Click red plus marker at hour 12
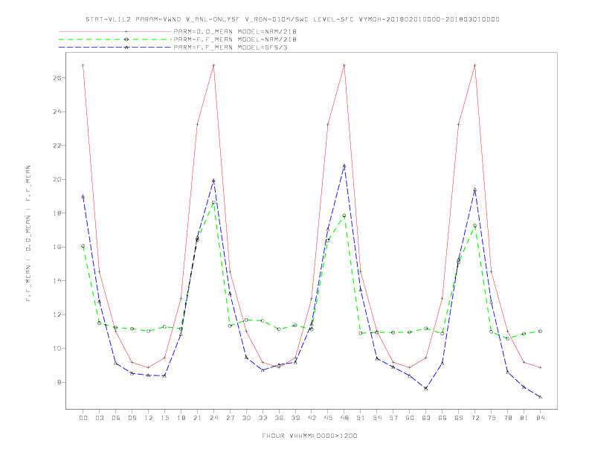The image size is (589, 455). (149, 367)
